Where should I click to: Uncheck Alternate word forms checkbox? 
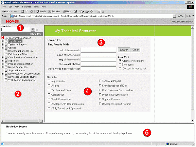point(120,61)
